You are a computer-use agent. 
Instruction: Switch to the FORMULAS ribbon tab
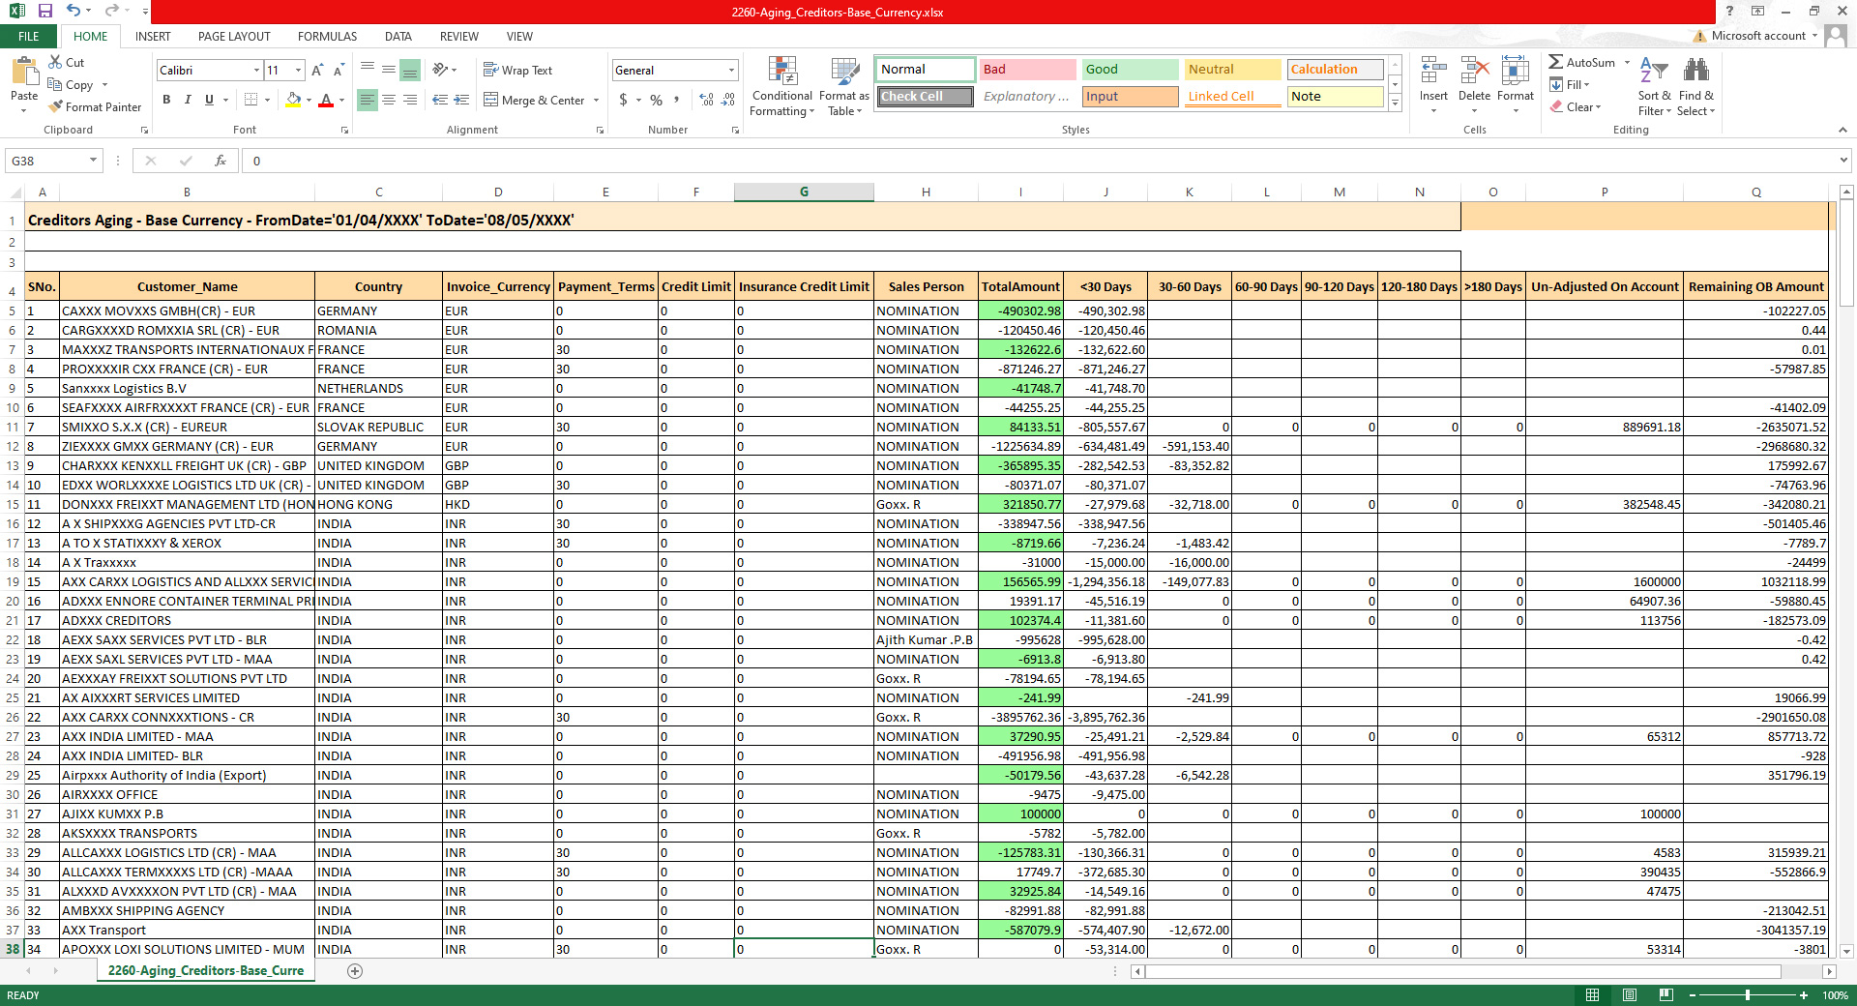click(x=327, y=37)
